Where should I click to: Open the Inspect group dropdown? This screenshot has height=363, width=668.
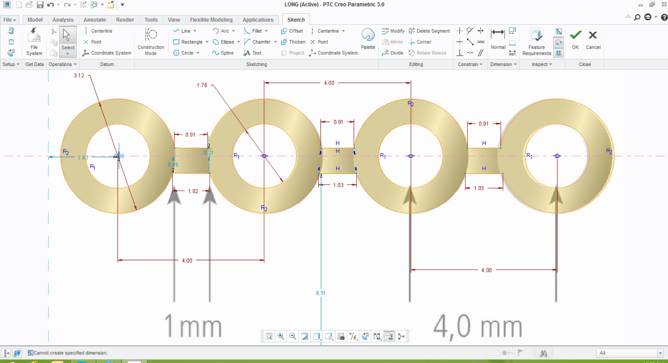[x=542, y=64]
